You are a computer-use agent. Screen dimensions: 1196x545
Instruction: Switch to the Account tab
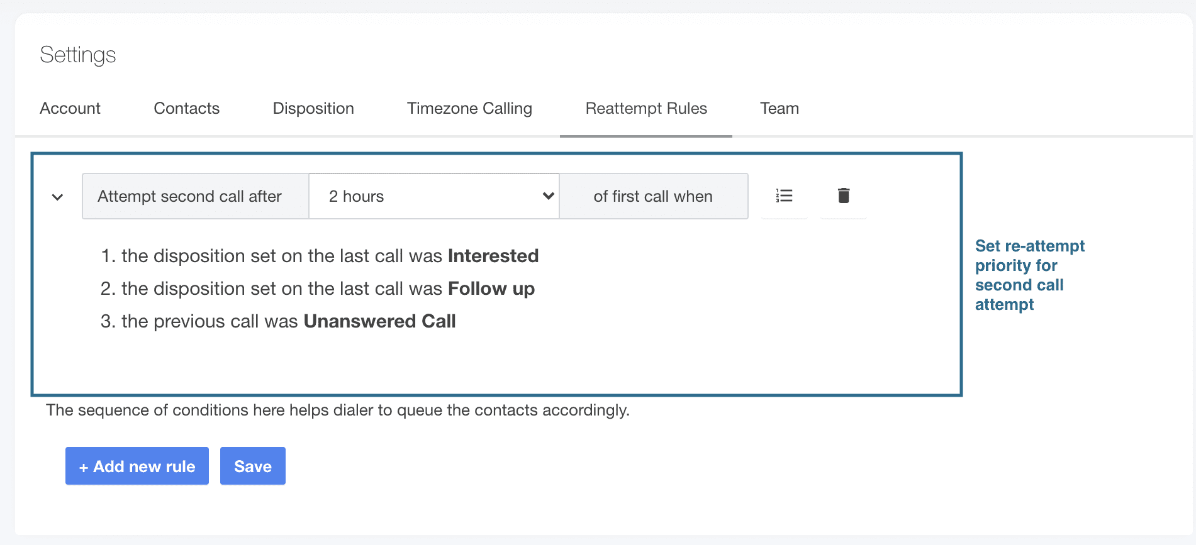(70, 108)
